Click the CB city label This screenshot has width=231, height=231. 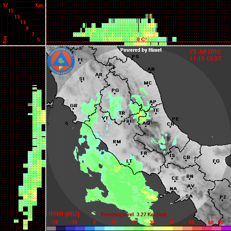187,158
